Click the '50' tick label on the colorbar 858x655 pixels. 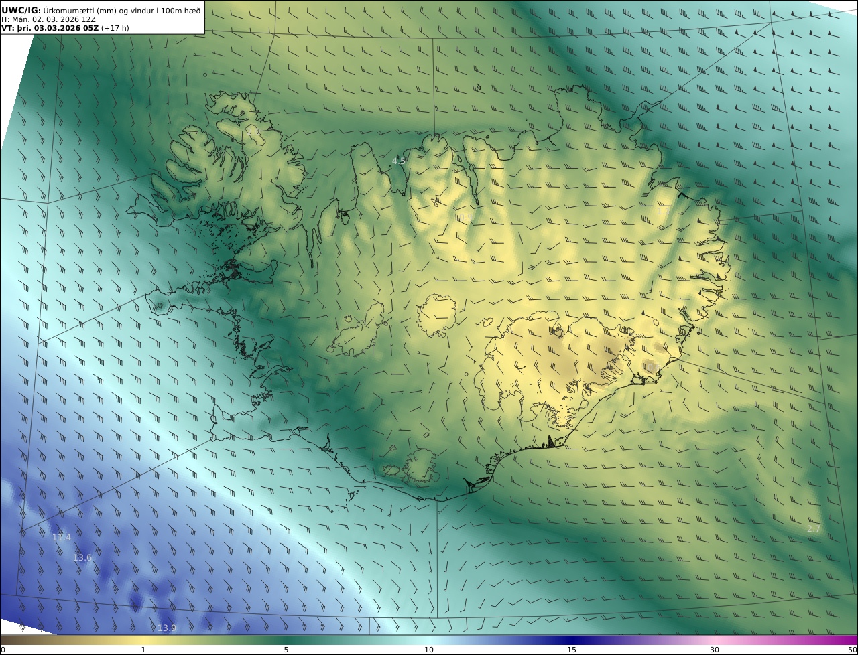coord(852,650)
